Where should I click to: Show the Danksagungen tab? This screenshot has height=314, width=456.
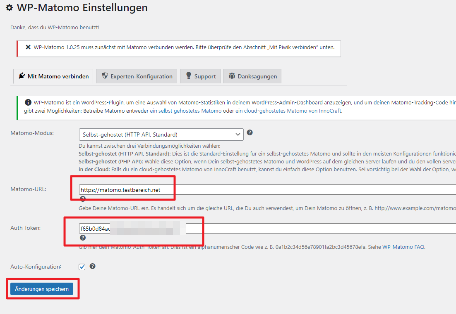click(x=252, y=76)
